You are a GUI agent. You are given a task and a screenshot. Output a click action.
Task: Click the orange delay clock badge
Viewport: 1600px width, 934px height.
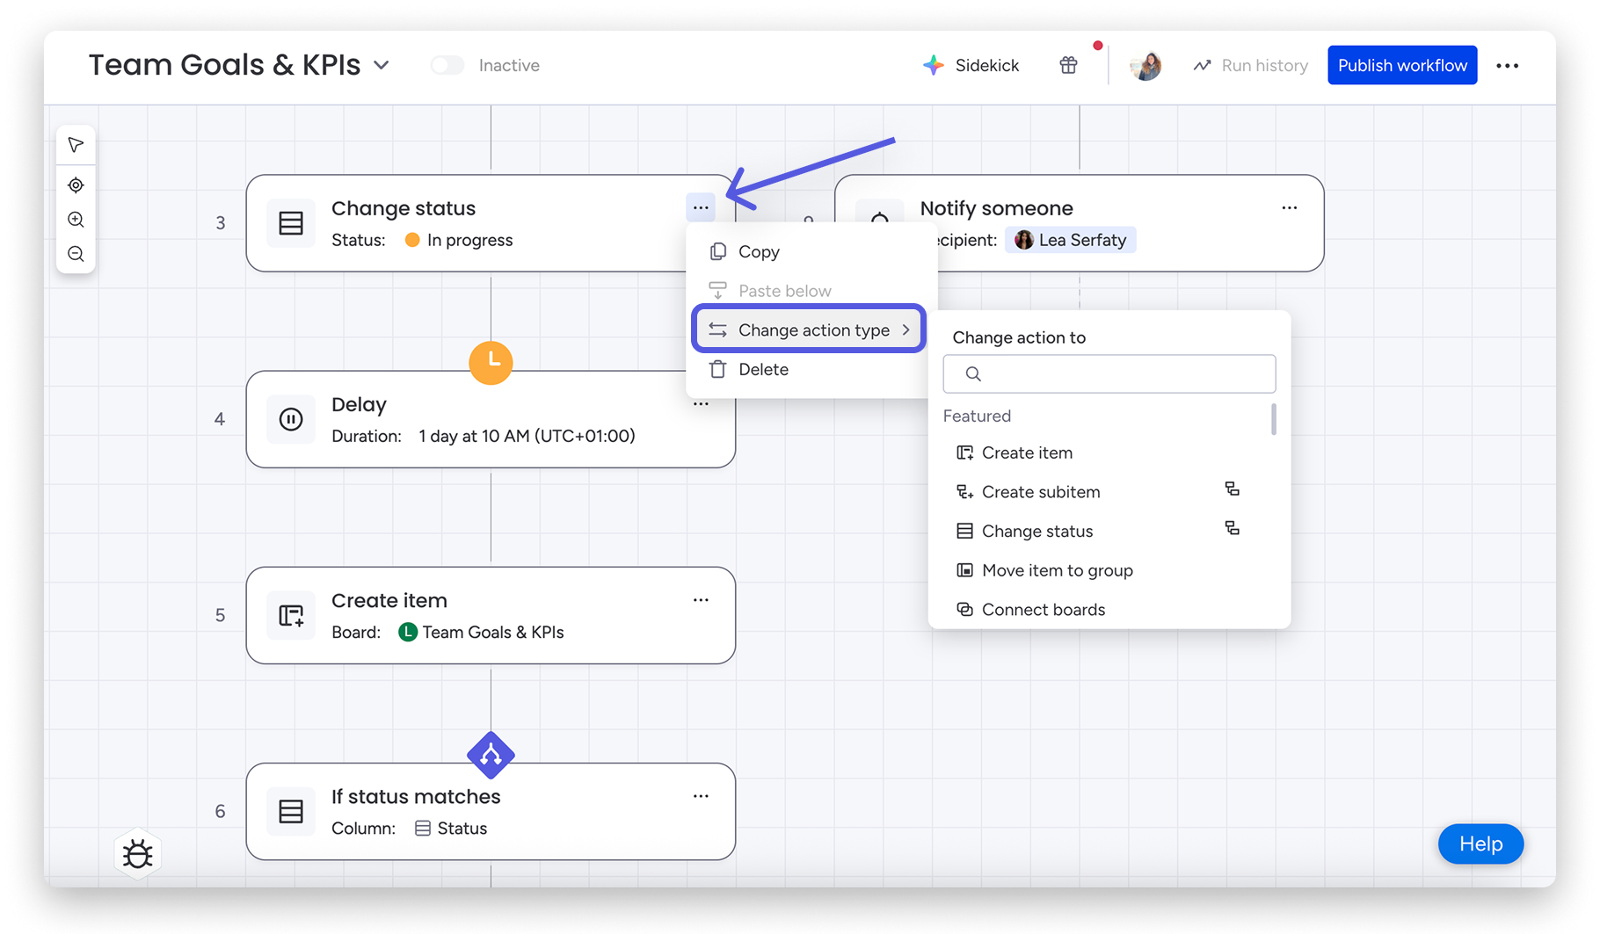point(491,362)
